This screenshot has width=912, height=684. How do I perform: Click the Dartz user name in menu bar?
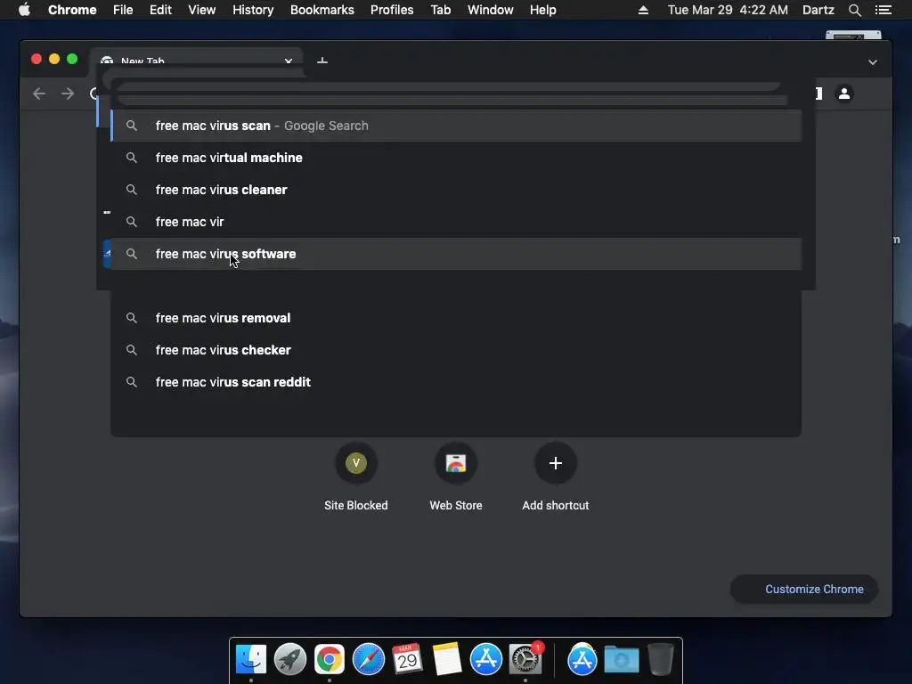pos(818,10)
